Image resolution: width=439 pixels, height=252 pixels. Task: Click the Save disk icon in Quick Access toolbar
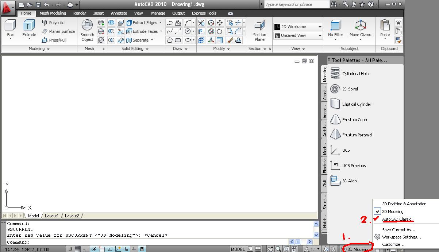[x=38, y=5]
